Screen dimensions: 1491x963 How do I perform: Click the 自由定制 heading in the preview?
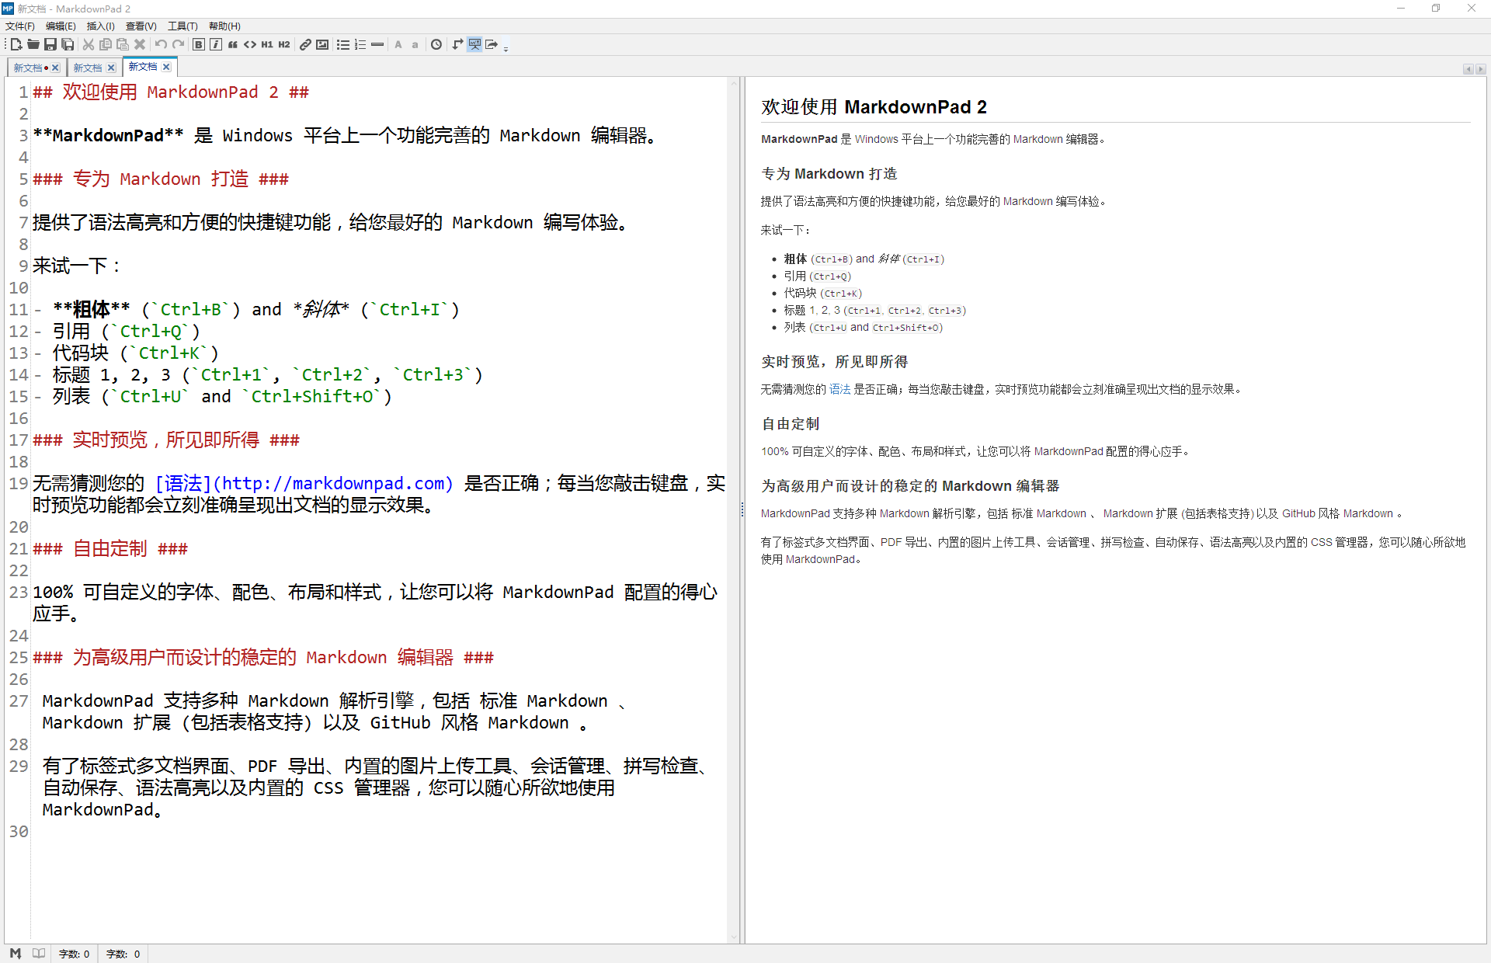[791, 423]
